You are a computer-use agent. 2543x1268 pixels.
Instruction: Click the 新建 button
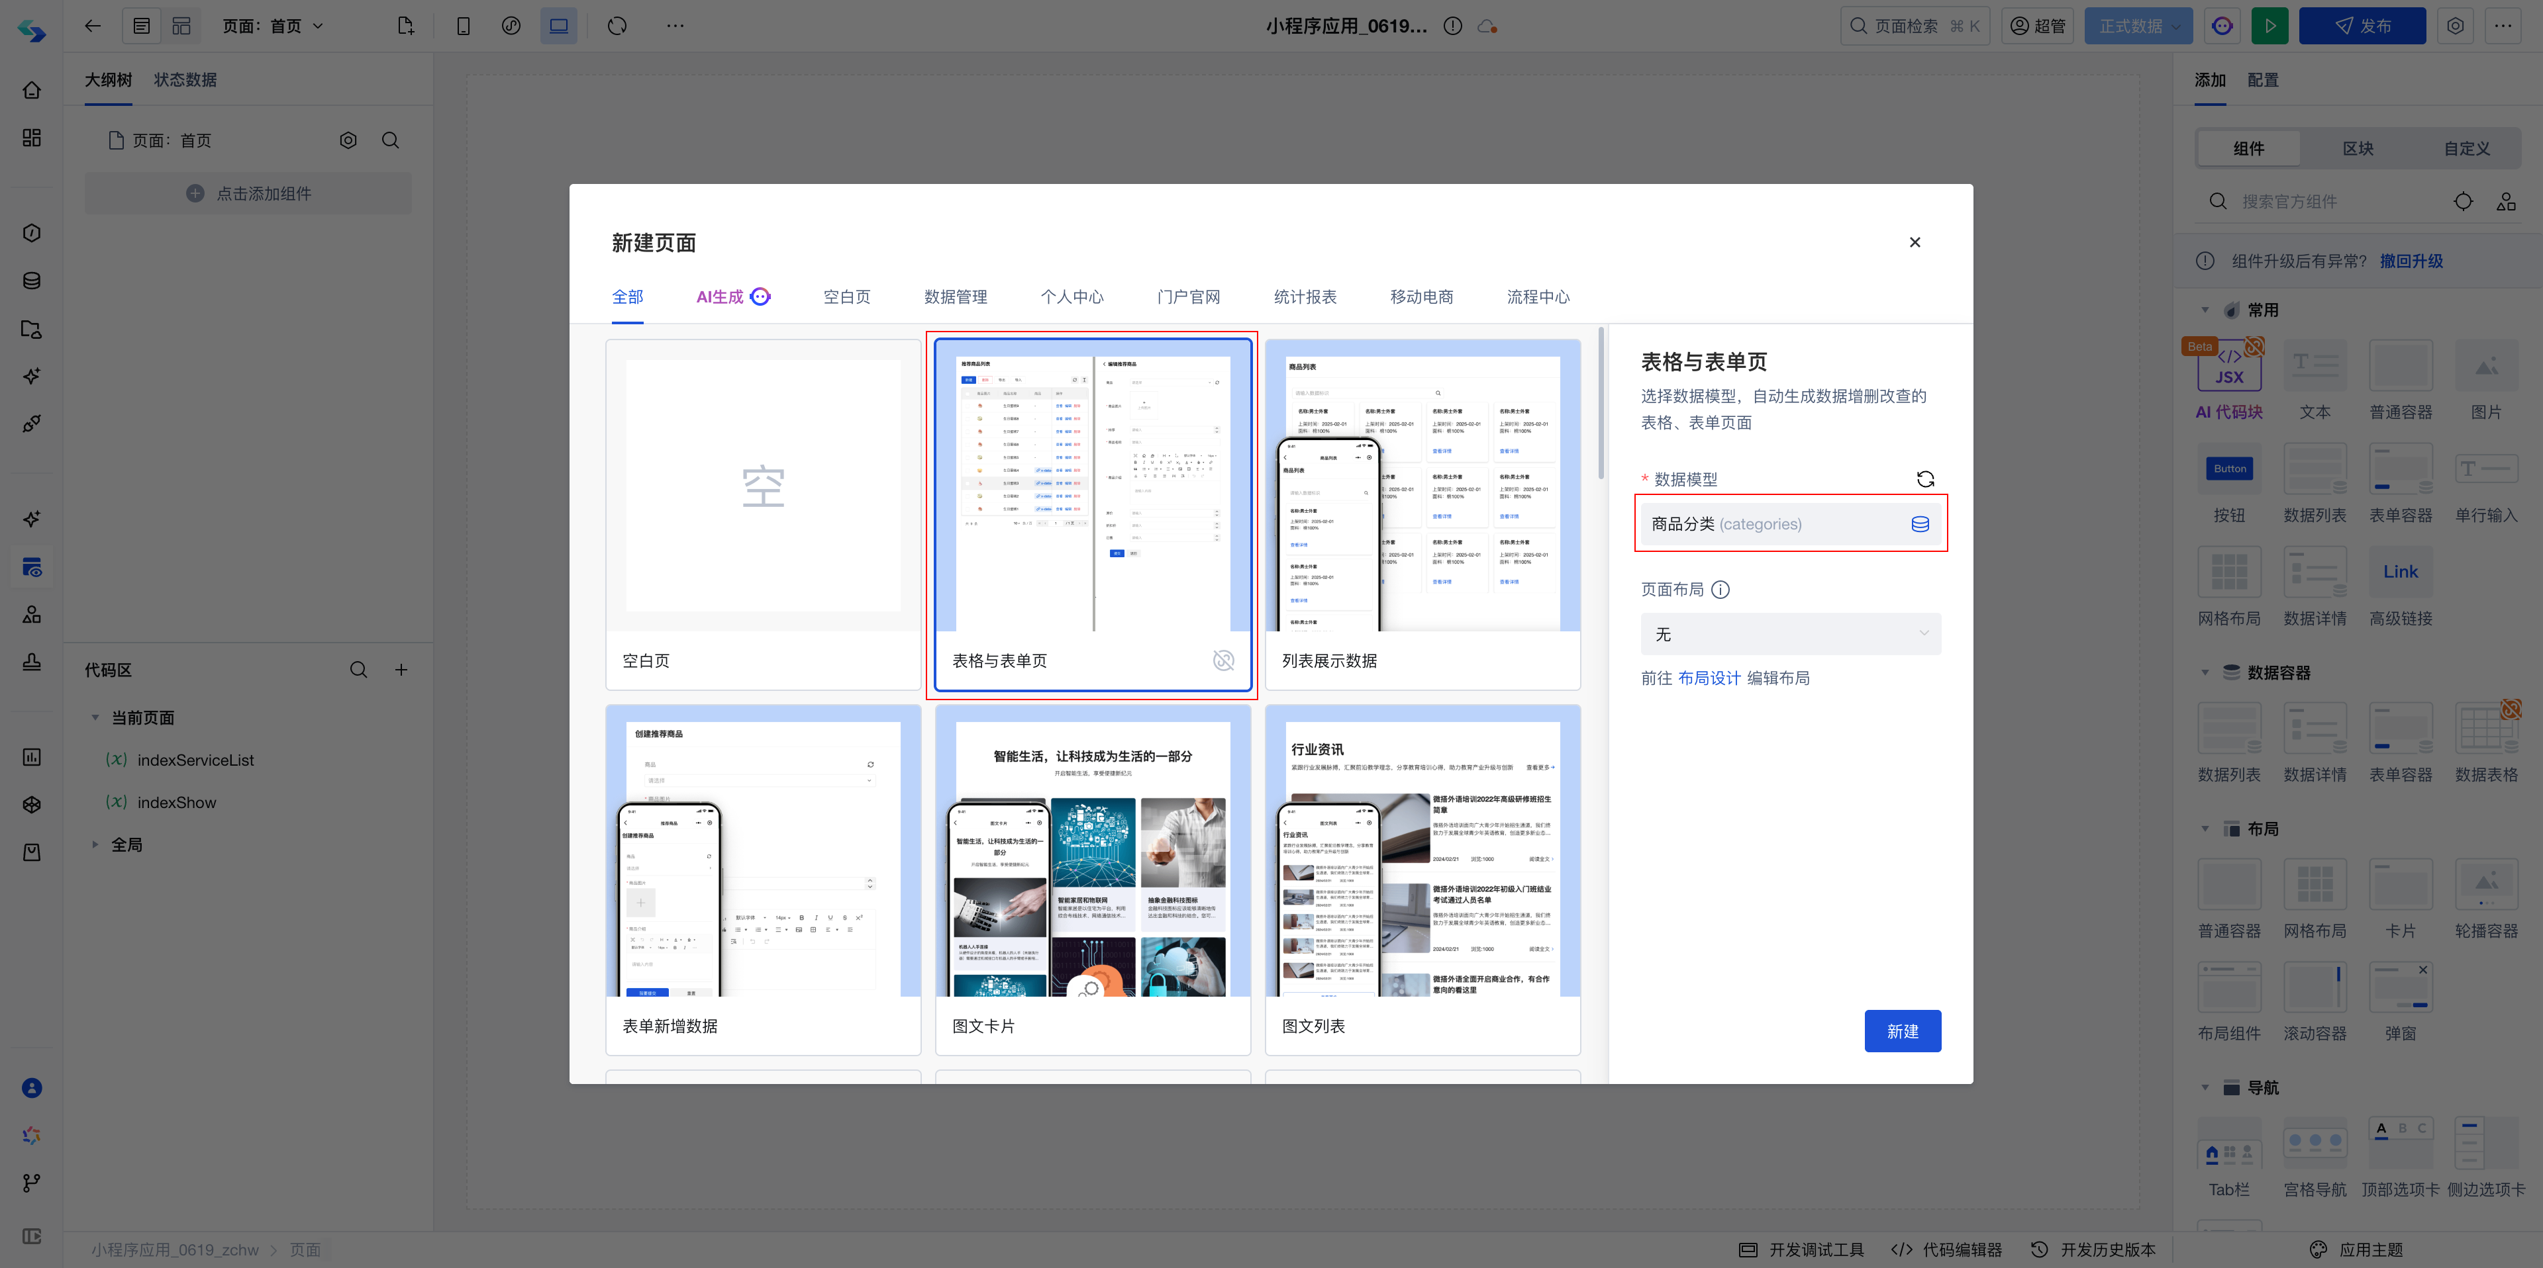click(1903, 1031)
